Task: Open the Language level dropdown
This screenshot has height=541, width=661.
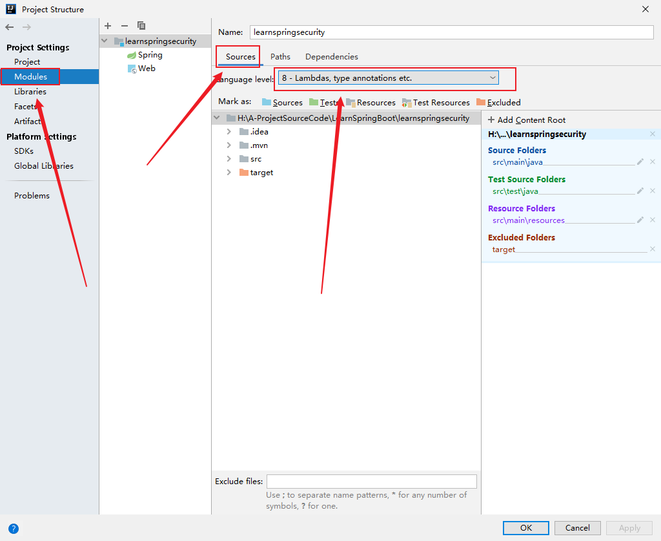Action: pos(388,78)
